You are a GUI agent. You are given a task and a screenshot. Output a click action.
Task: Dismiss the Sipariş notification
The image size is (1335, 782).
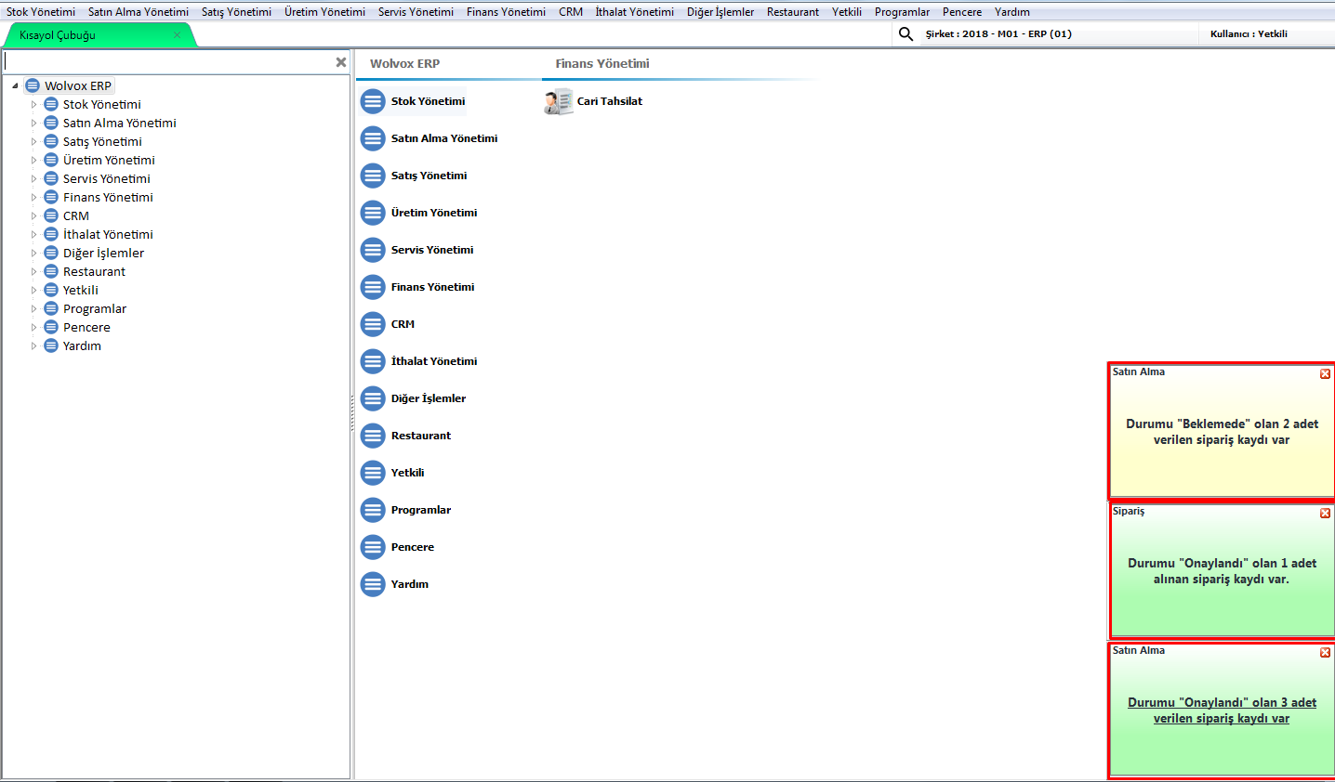coord(1325,513)
